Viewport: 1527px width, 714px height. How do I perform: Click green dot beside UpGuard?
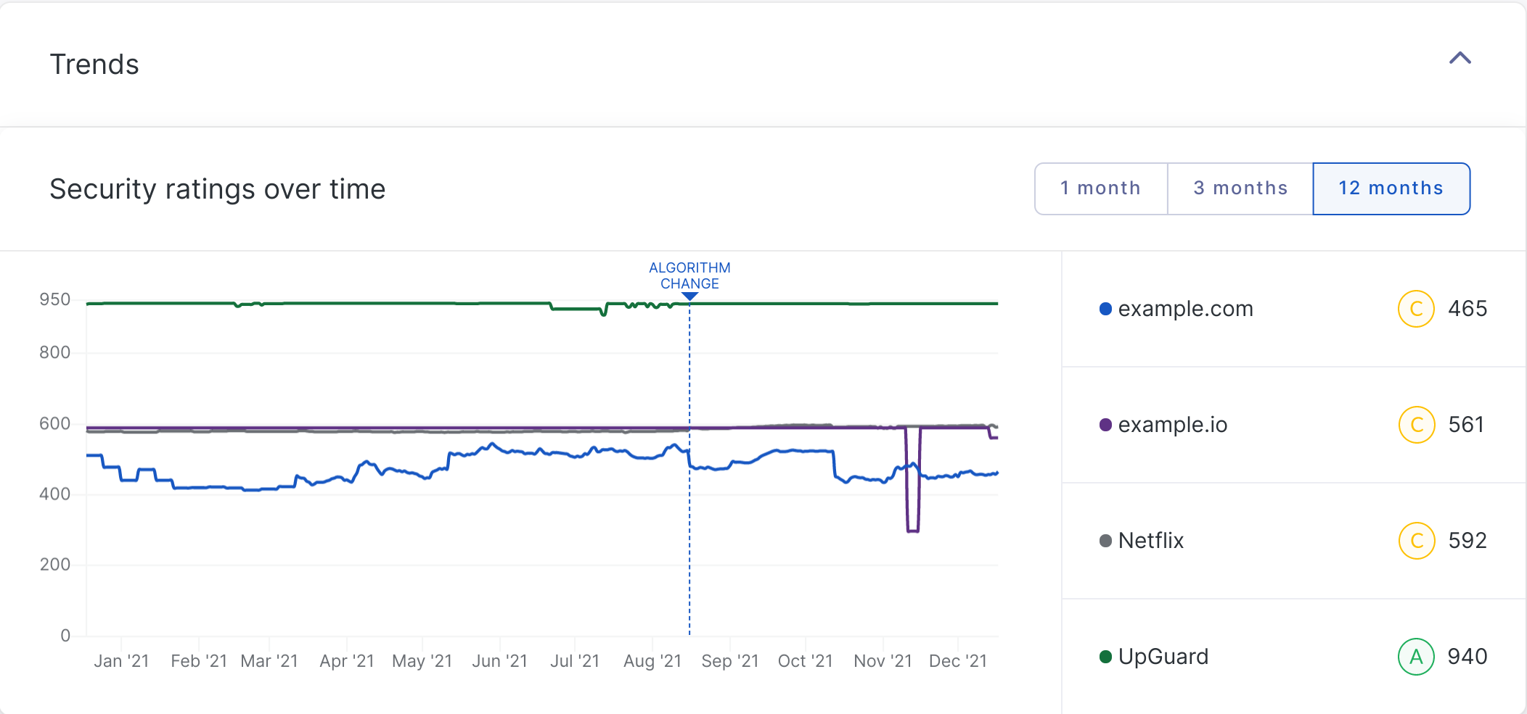pos(1105,657)
